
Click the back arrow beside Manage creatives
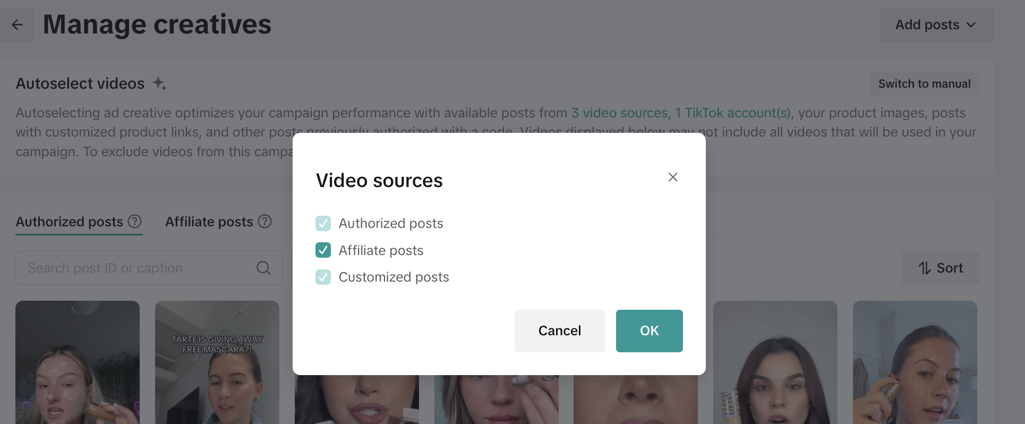(x=17, y=25)
